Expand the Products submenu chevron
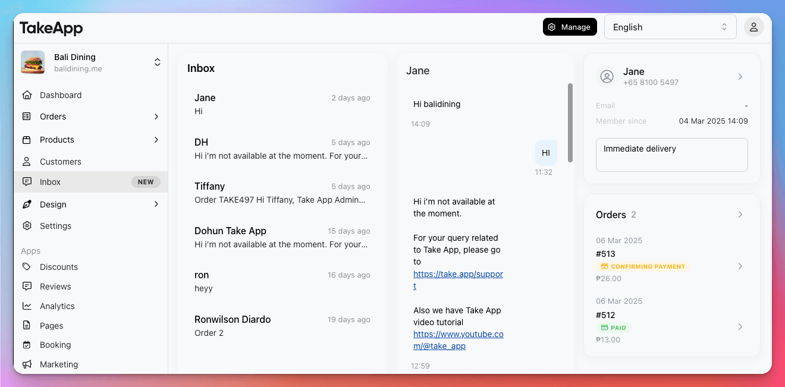Screen dimensions: 785x387 (156, 140)
